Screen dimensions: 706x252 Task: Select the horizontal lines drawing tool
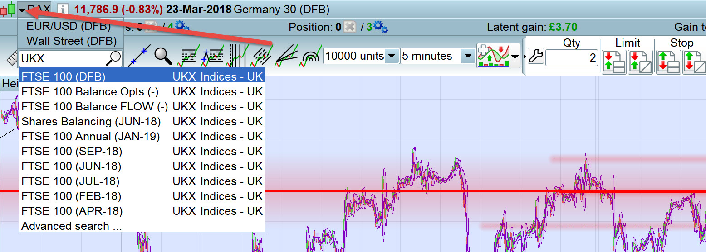pyautogui.click(x=188, y=56)
